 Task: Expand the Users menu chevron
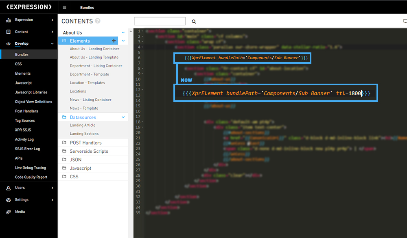[53, 188]
